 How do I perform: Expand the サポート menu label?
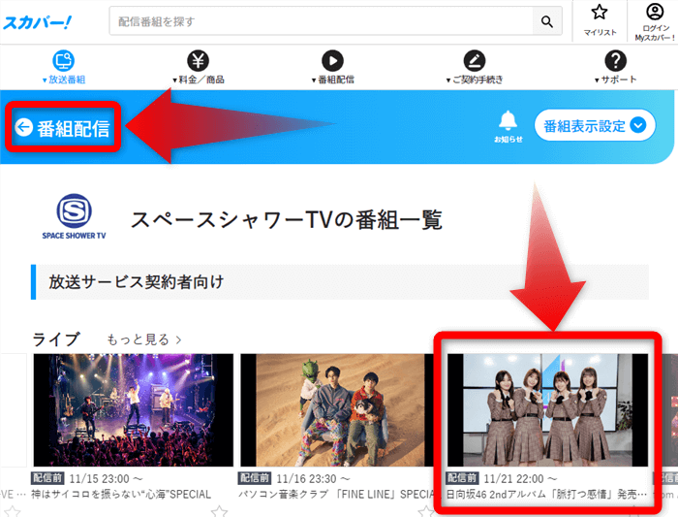pos(616,80)
